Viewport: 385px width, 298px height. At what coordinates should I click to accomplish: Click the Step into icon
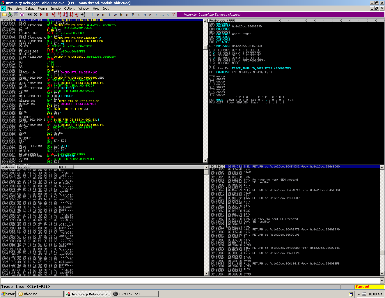(x=54, y=14)
